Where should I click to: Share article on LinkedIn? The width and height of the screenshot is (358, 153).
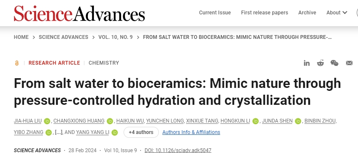[x=307, y=63]
